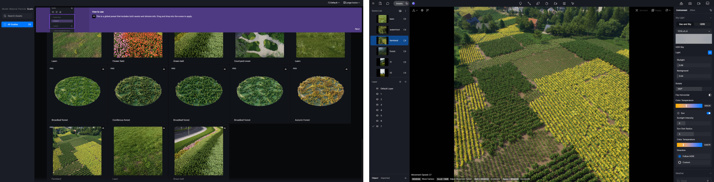Open the Default sort dropdown
The image size is (714, 182).
334,3
